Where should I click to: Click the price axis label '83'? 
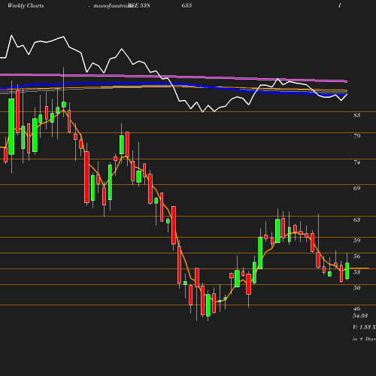[356, 115]
